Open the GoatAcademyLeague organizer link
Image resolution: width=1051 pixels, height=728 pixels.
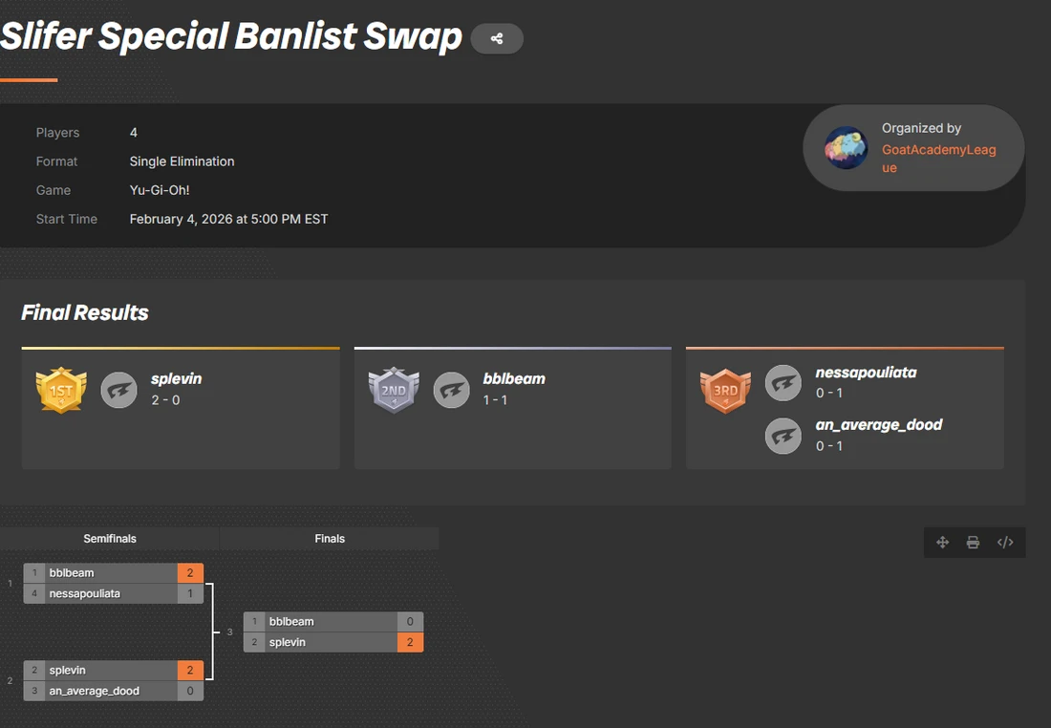click(938, 159)
